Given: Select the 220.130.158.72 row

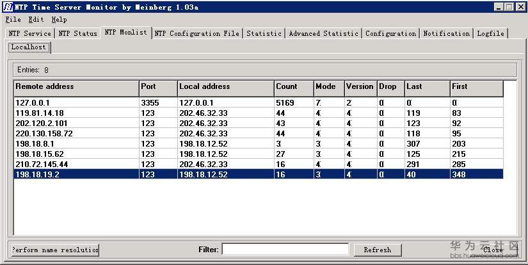Looking at the screenshot, I should (259, 133).
